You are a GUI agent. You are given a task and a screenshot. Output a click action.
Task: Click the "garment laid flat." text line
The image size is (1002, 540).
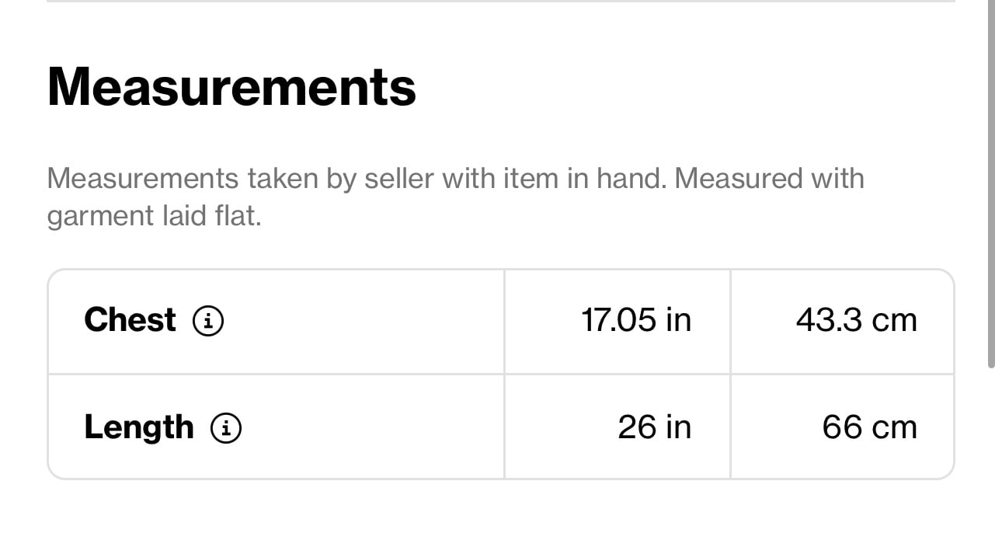pos(154,215)
